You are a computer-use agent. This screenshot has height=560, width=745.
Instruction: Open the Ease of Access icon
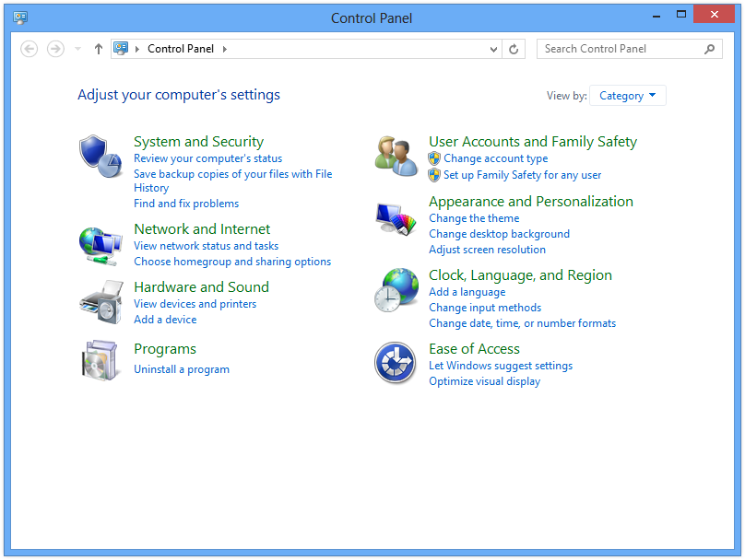coord(395,363)
